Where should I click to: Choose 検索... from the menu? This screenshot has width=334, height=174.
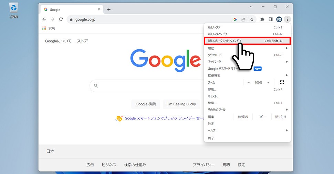pyautogui.click(x=247, y=103)
